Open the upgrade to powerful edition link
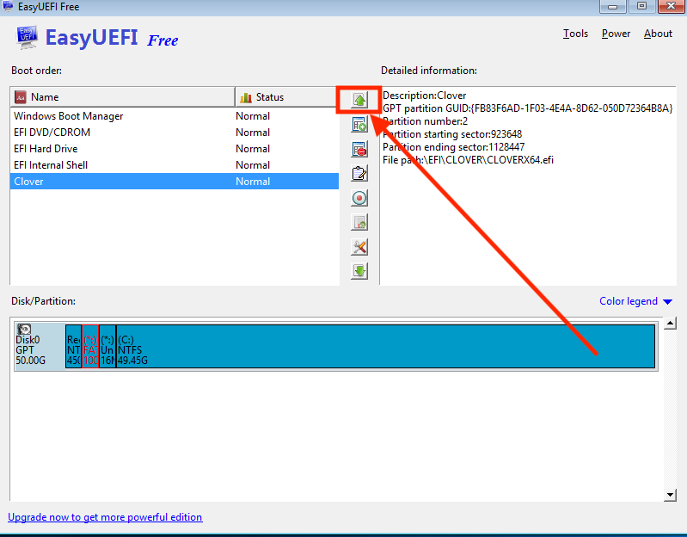 click(105, 517)
